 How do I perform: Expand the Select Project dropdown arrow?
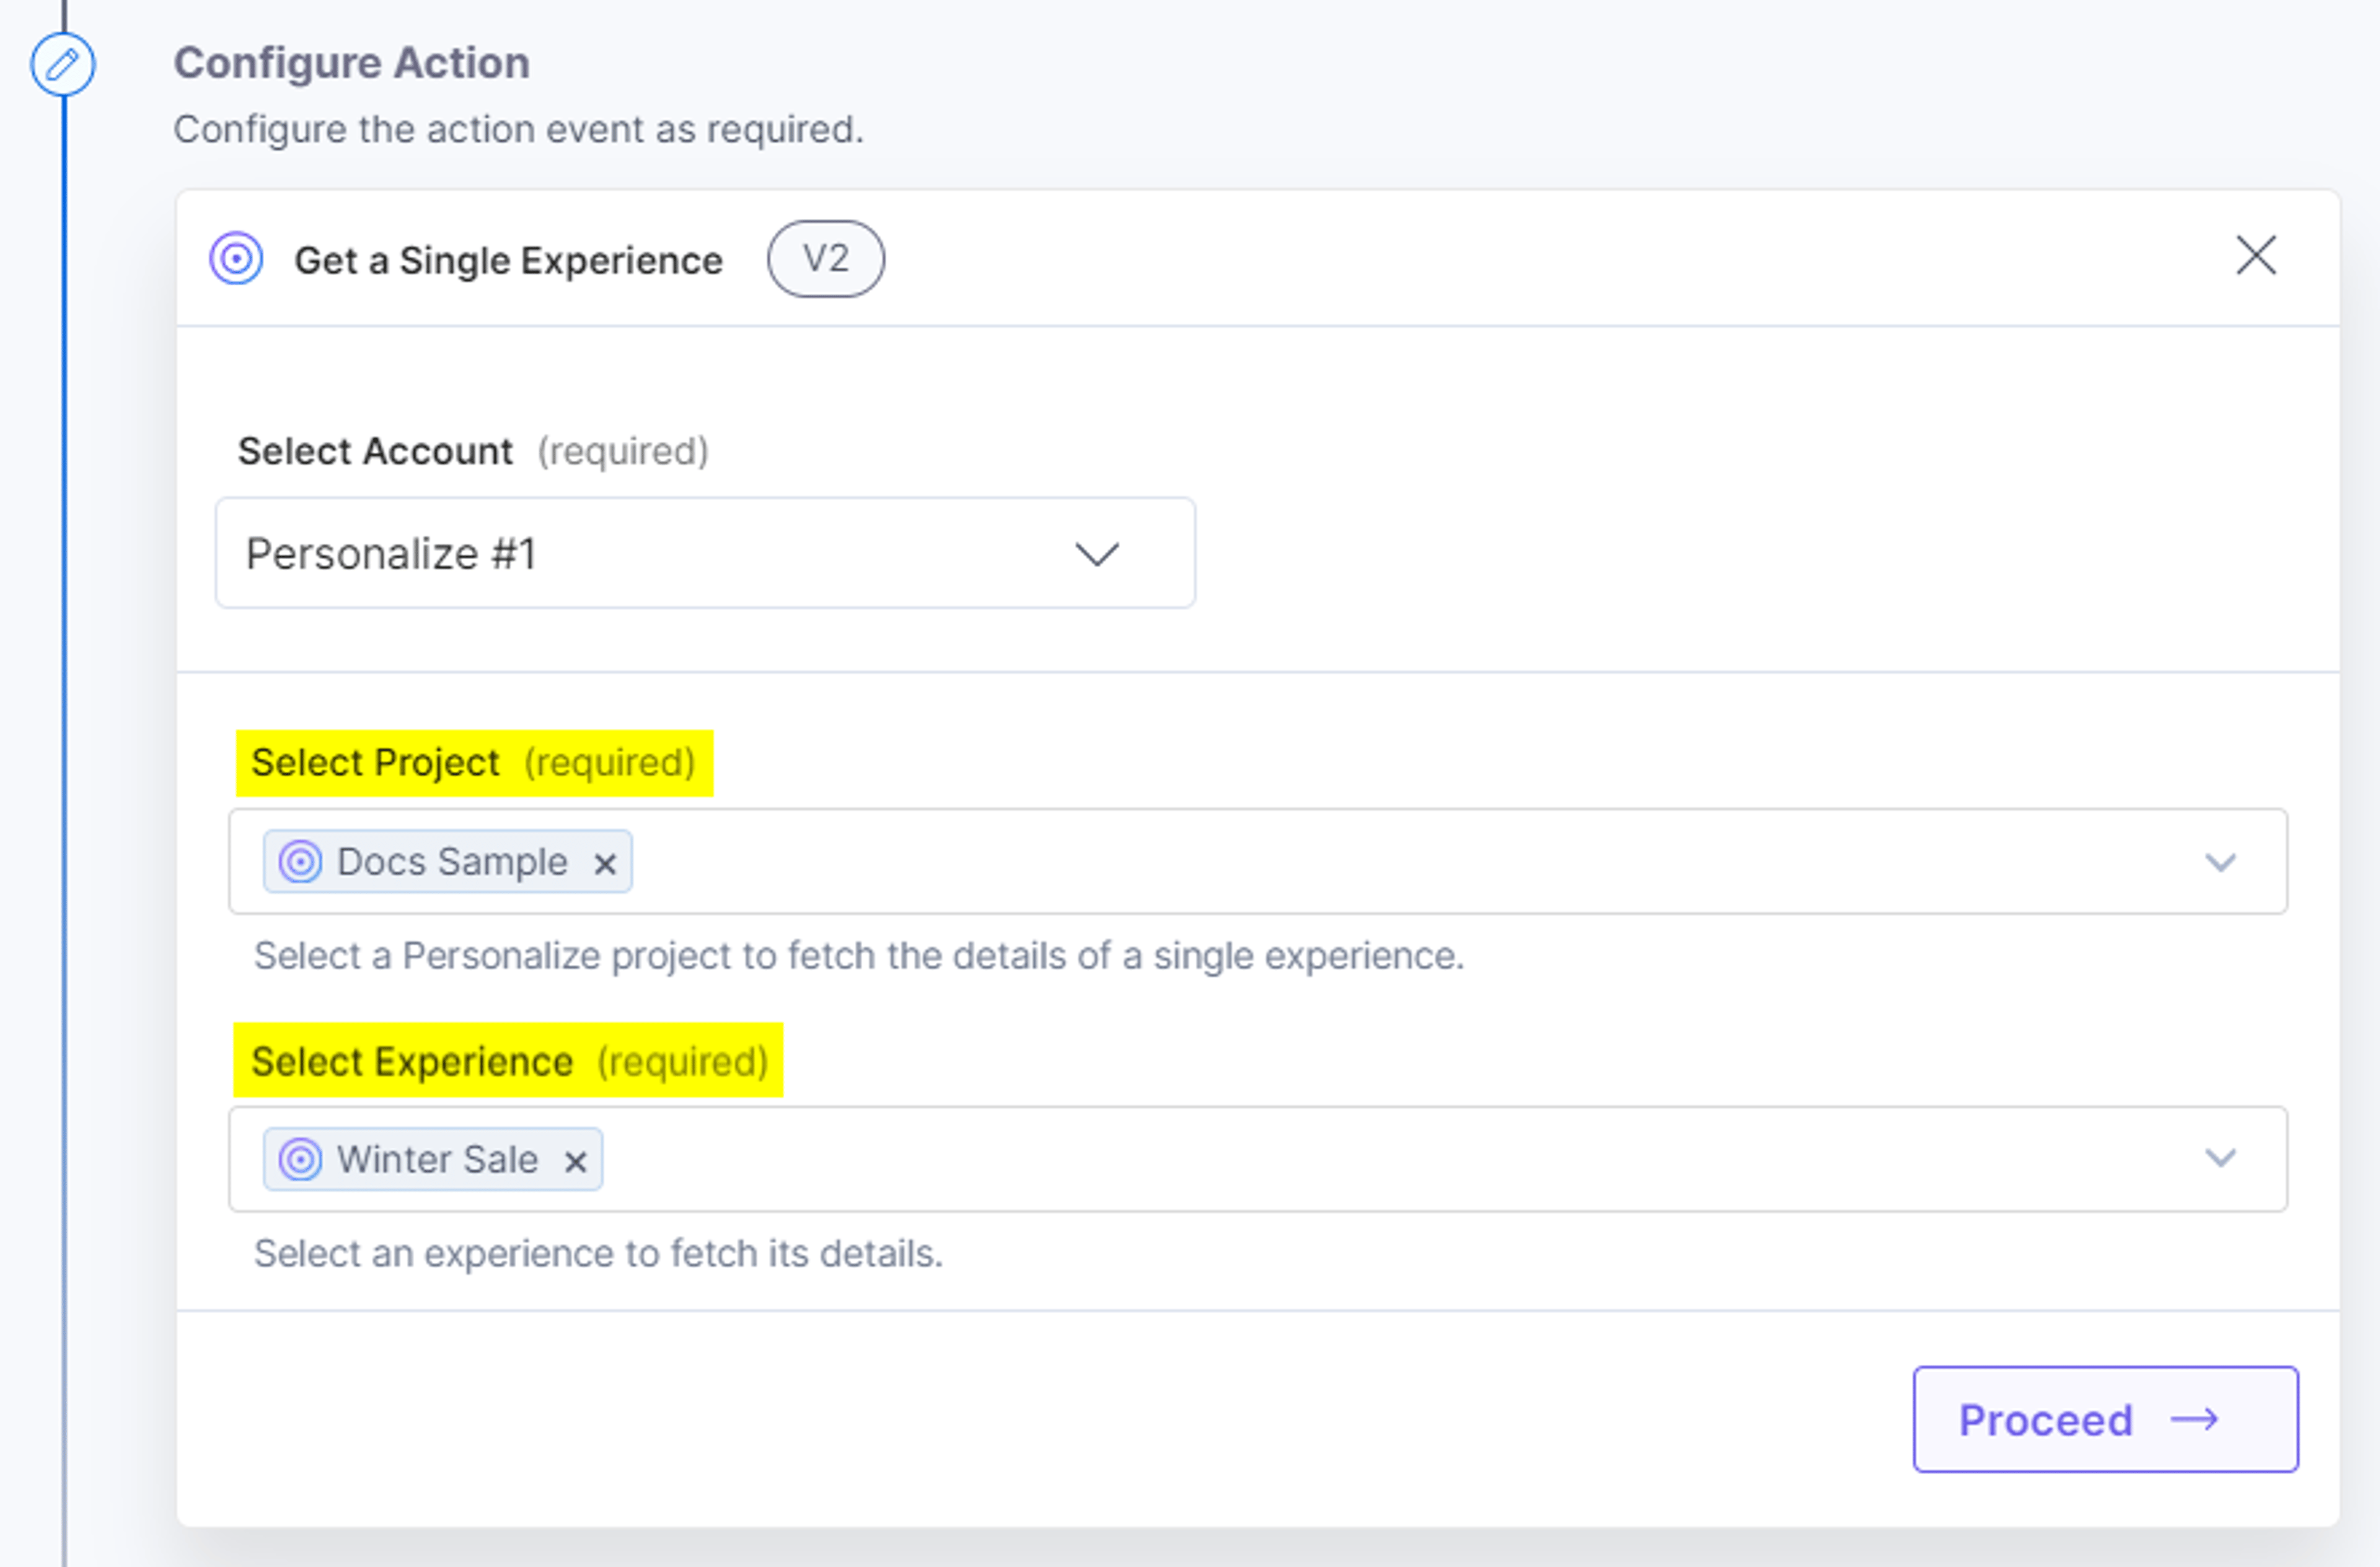pos(2221,862)
